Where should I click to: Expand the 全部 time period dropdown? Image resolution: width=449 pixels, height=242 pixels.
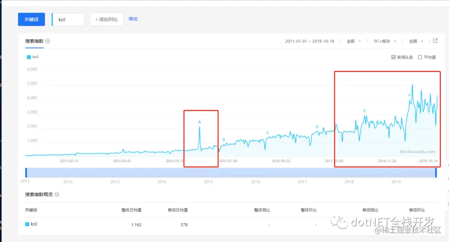354,41
